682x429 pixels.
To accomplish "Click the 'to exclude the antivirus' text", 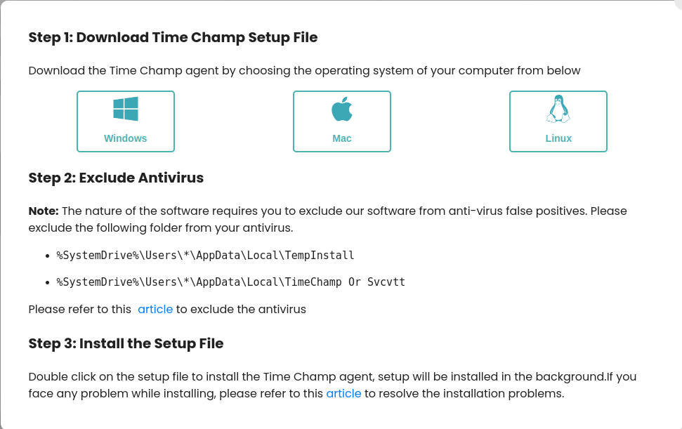I will pyautogui.click(x=241, y=309).
